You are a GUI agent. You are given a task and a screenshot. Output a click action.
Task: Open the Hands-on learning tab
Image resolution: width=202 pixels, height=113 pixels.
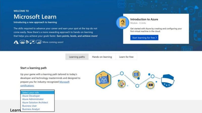(x=102, y=57)
